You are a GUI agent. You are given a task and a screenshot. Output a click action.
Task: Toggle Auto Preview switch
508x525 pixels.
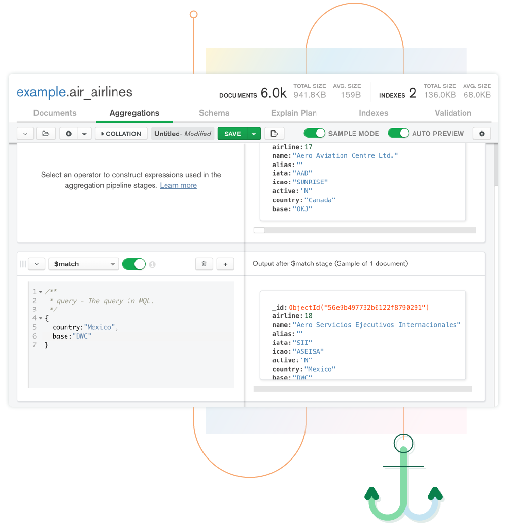tap(398, 133)
